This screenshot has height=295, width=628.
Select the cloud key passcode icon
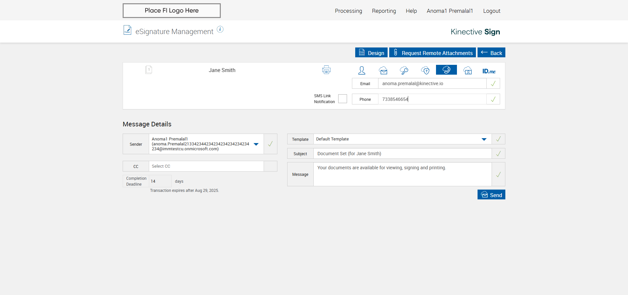coord(404,70)
